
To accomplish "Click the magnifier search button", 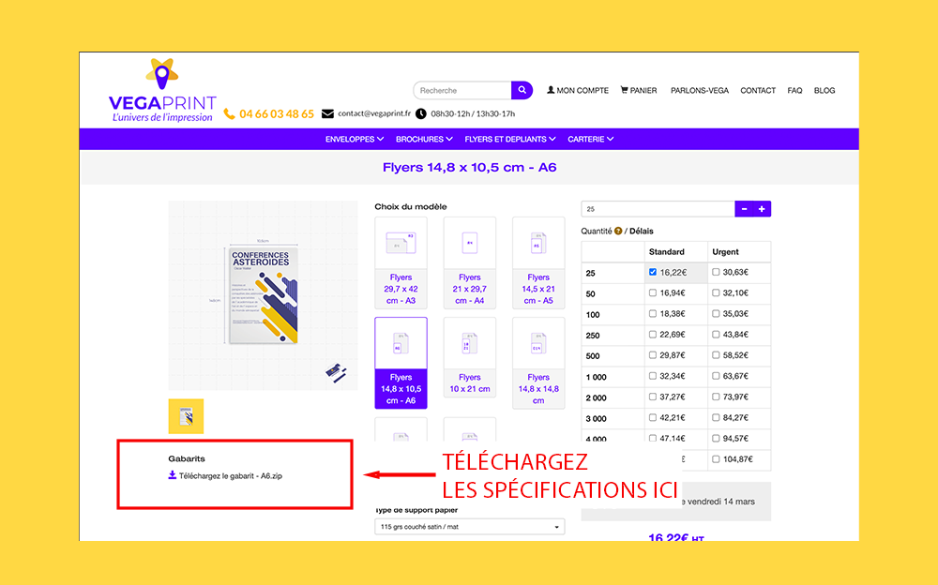I will [522, 90].
